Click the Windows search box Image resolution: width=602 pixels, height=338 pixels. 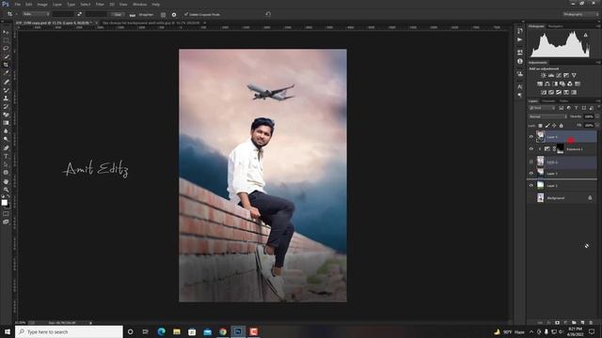point(69,331)
